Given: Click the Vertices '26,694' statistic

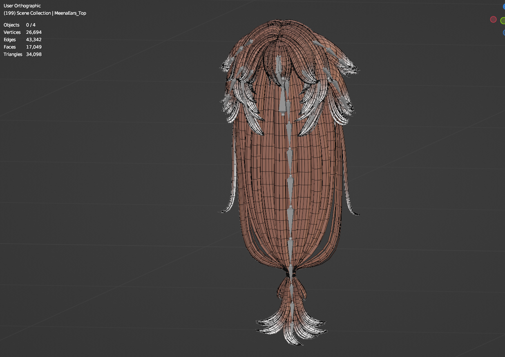Looking at the screenshot, I should (x=34, y=32).
